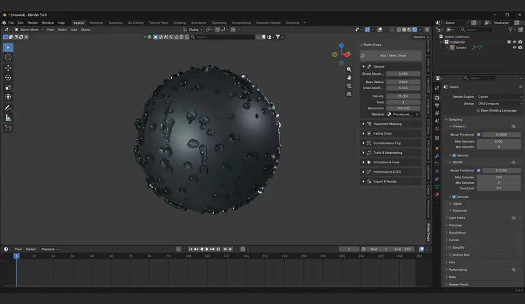Open the Render menu
The height and width of the screenshot is (304, 525).
point(33,23)
